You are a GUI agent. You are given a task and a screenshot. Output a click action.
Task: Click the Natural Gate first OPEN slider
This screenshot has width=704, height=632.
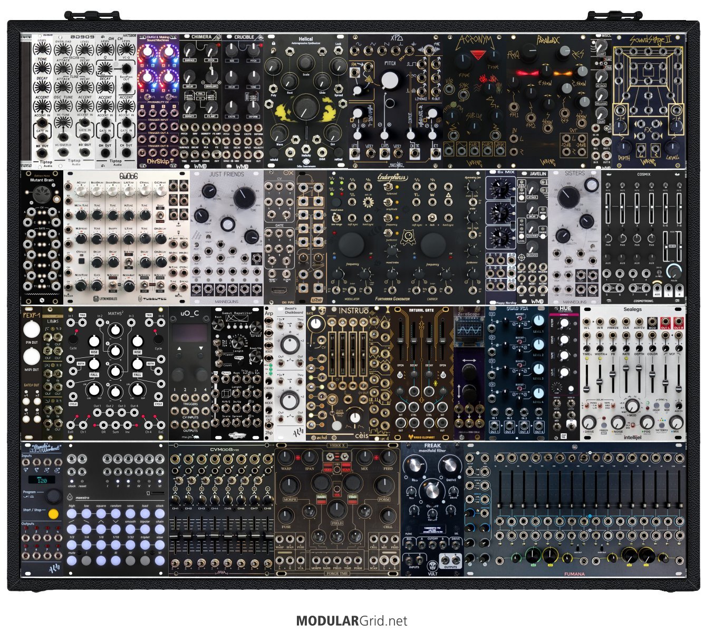pyautogui.click(x=401, y=341)
